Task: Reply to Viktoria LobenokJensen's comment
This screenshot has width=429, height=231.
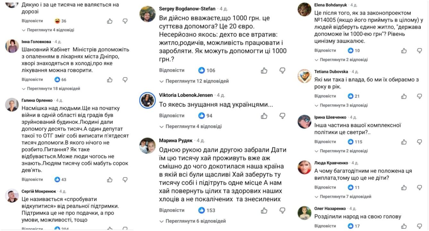Action: pos(172,116)
